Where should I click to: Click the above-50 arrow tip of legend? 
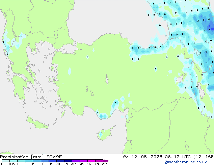pos(107,161)
